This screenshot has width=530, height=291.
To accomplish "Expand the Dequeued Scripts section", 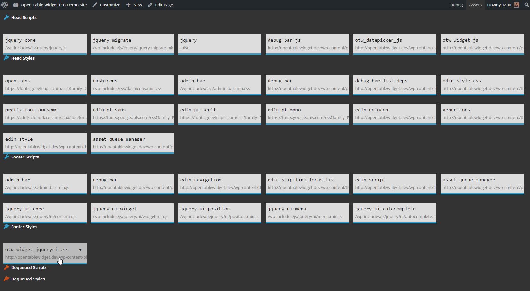I will click(29, 267).
